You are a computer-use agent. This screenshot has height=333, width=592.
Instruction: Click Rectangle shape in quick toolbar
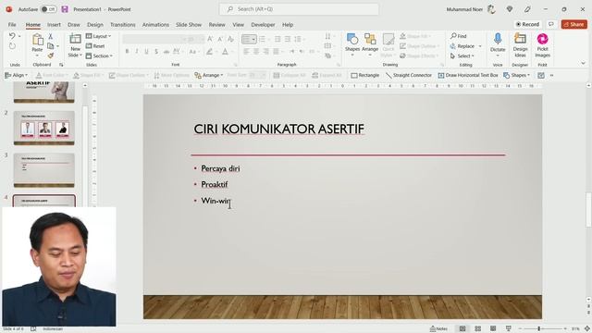364,75
